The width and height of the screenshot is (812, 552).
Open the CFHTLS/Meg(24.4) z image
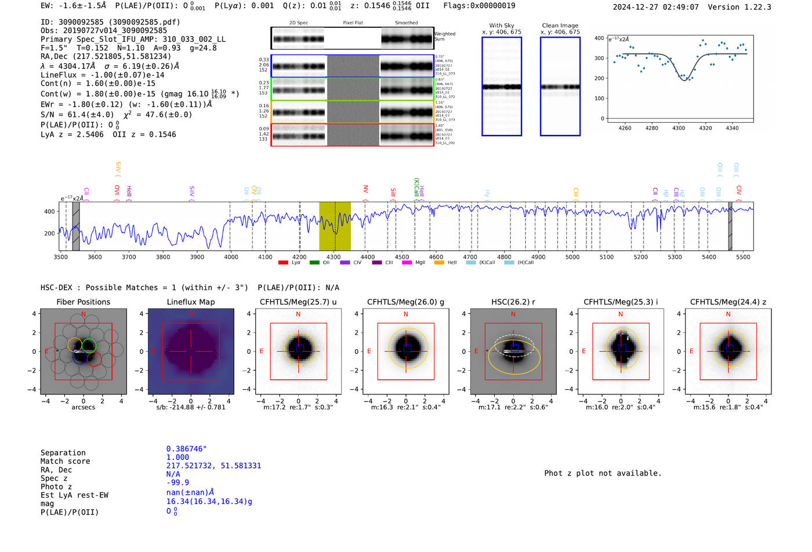click(728, 351)
